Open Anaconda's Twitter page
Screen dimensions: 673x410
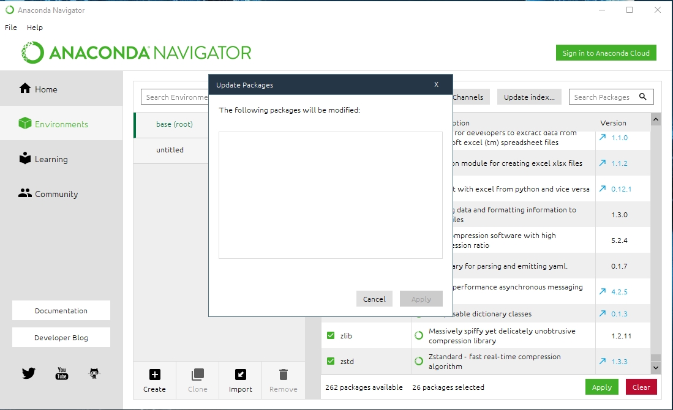[x=28, y=373]
